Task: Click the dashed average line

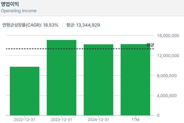Action: pyautogui.click(x=42, y=49)
